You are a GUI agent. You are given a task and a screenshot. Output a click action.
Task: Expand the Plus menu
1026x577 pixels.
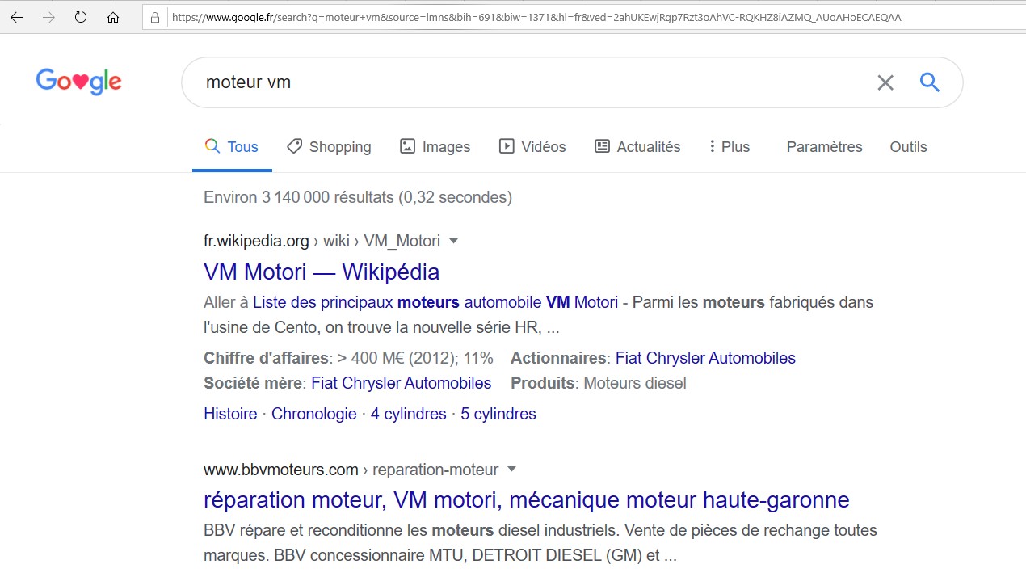click(x=730, y=147)
